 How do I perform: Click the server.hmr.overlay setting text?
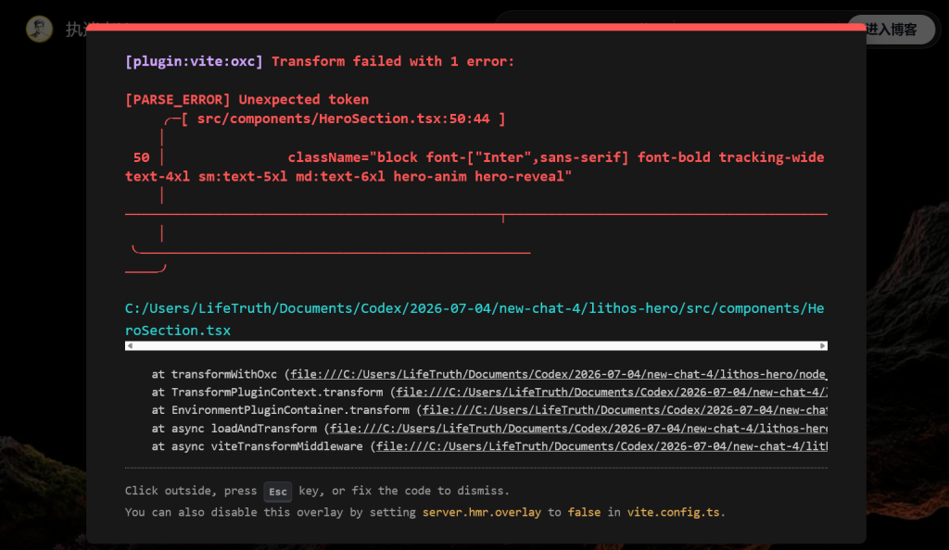pyautogui.click(x=482, y=512)
